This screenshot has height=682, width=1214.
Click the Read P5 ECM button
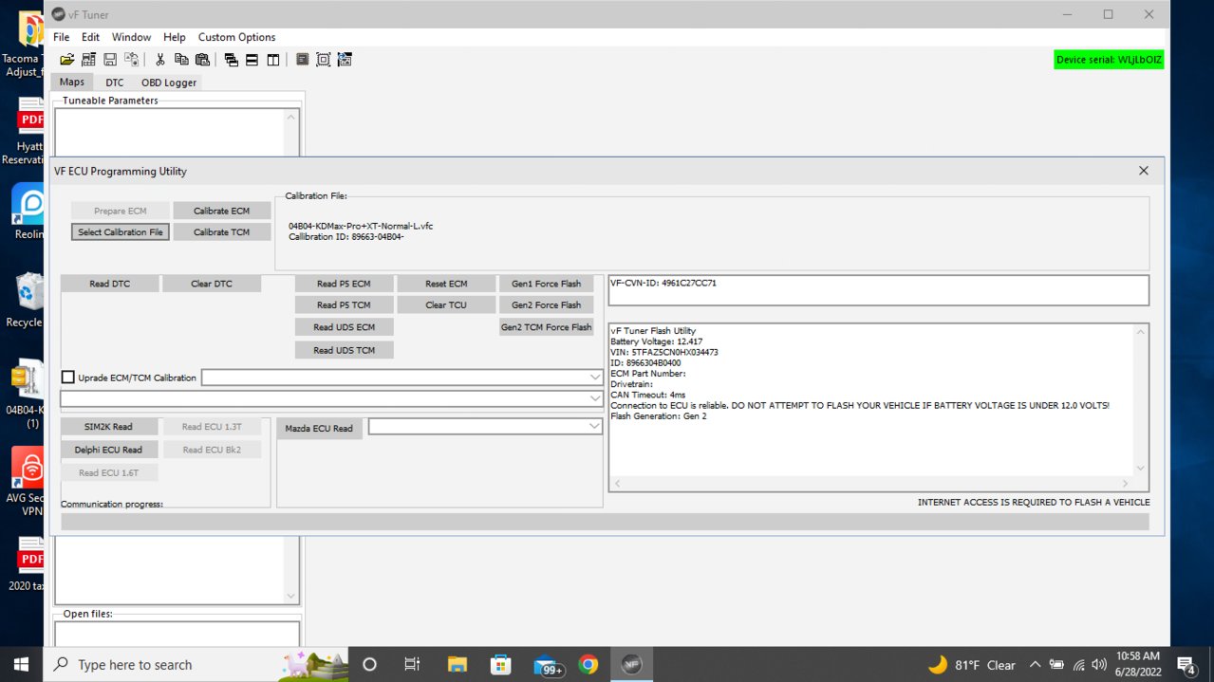pyautogui.click(x=344, y=284)
